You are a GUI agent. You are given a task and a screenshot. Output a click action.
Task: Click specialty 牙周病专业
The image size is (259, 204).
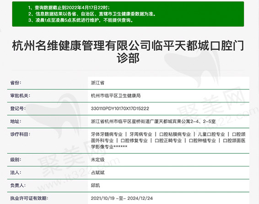pyautogui.click(x=141, y=134)
